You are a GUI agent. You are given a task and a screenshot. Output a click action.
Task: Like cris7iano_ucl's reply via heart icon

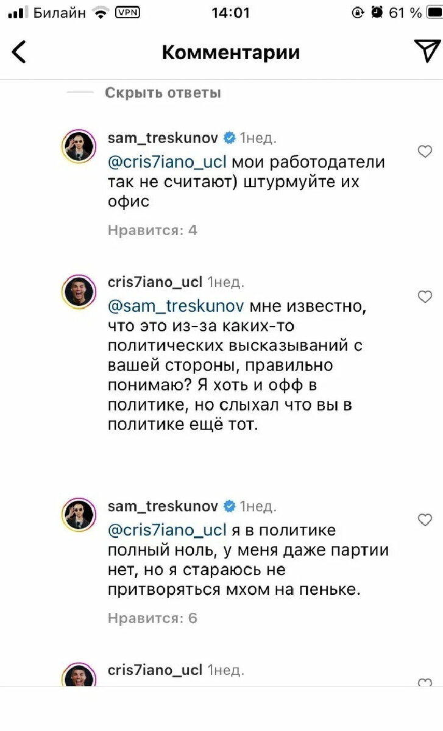point(425,297)
